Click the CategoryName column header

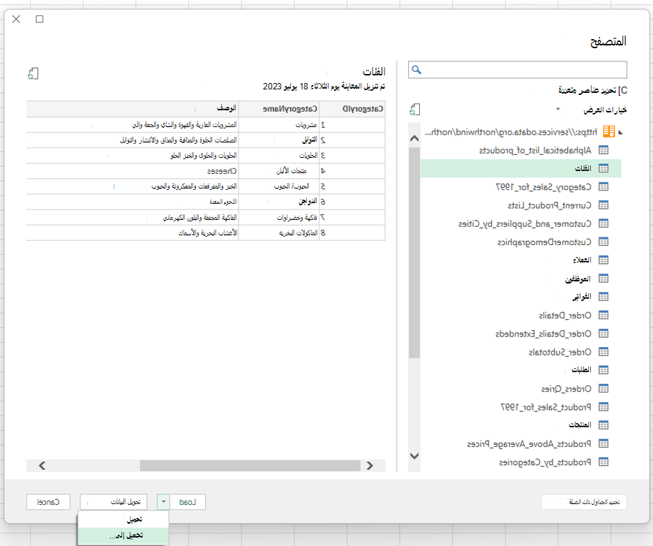278,109
